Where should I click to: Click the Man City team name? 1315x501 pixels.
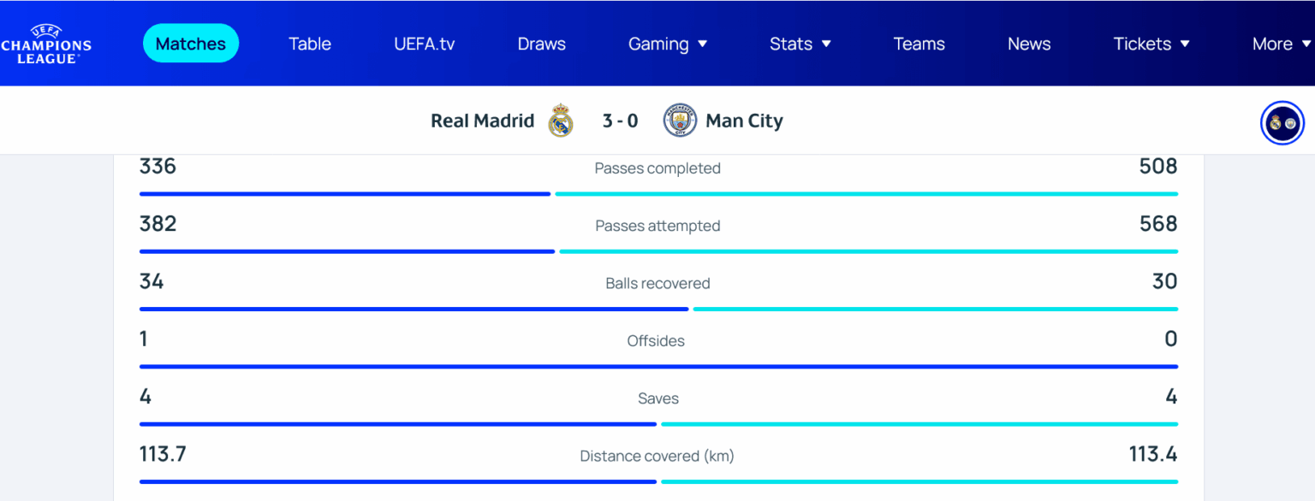click(744, 121)
